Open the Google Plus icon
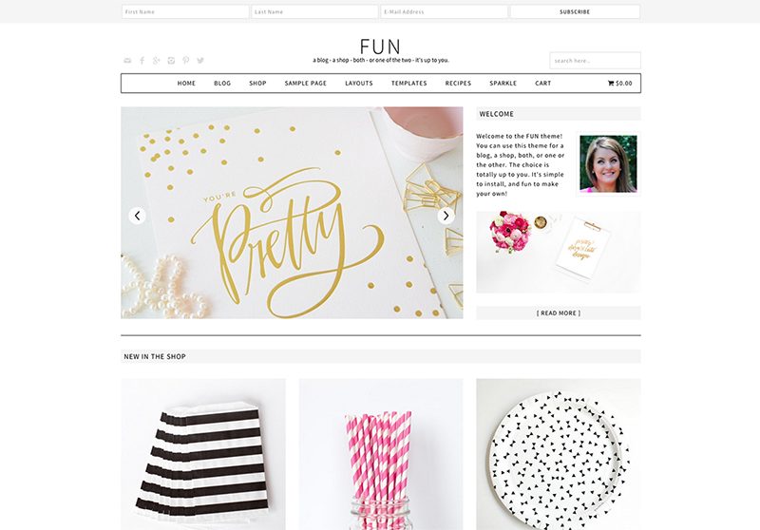The height and width of the screenshot is (530, 760). (x=156, y=61)
